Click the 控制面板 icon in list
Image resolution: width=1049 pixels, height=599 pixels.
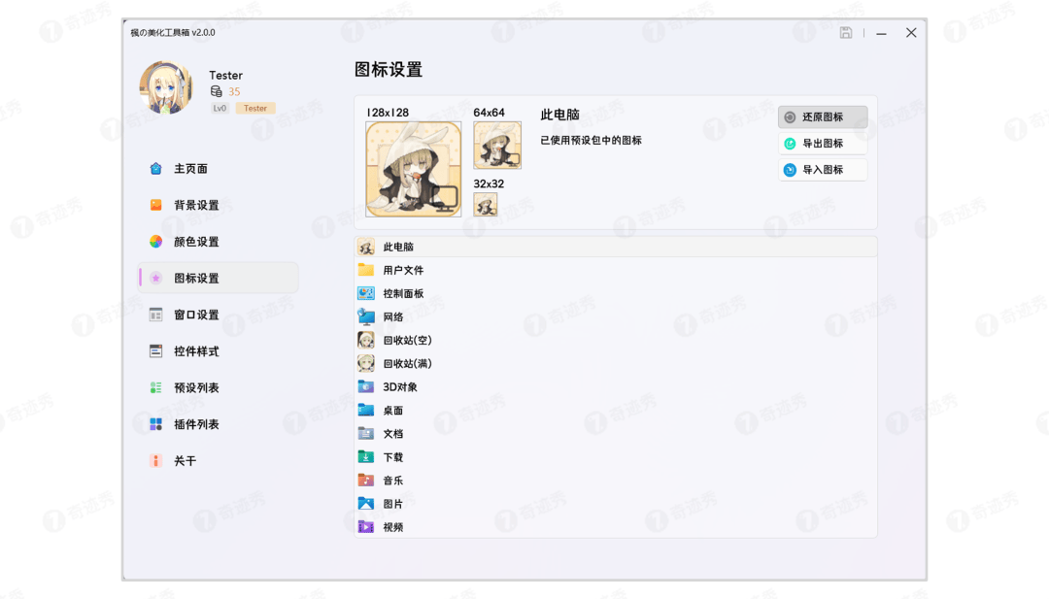[366, 293]
